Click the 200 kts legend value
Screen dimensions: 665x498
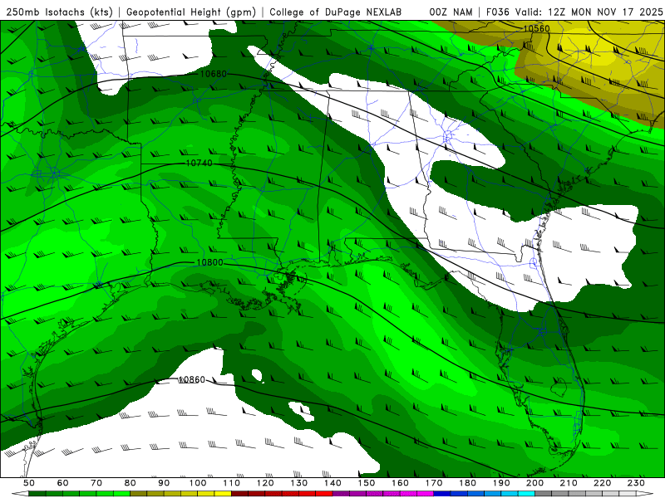click(534, 483)
